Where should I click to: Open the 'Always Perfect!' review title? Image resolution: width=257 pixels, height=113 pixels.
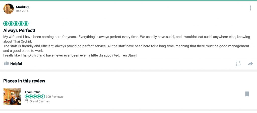pyautogui.click(x=19, y=30)
